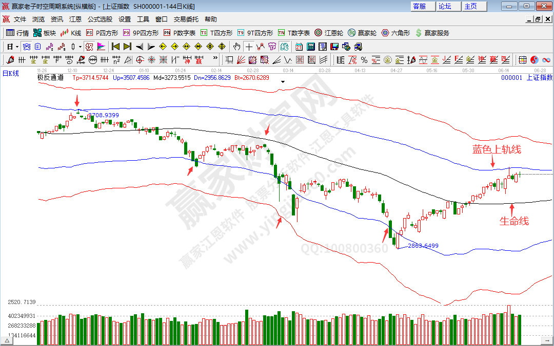
Task: Click the yin-yang taiji icon
Action: [534, 60]
